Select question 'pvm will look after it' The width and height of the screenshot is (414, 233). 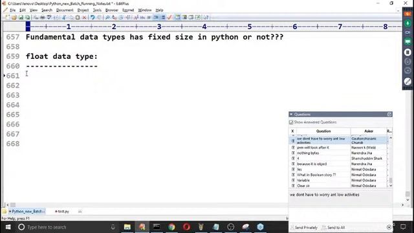click(x=313, y=148)
